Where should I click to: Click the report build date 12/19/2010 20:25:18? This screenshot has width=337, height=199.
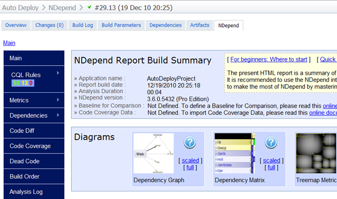[173, 85]
